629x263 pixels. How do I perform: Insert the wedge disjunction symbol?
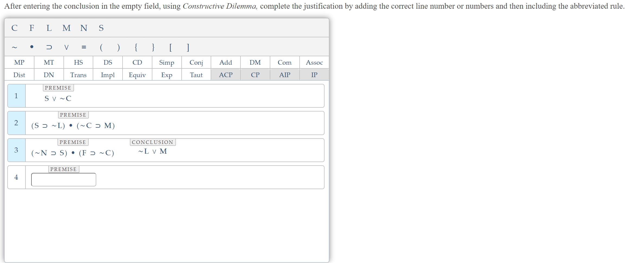[x=66, y=47]
